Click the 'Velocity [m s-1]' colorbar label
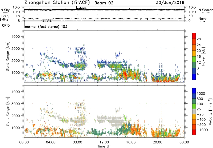This screenshot has height=148, width=213. (210, 112)
